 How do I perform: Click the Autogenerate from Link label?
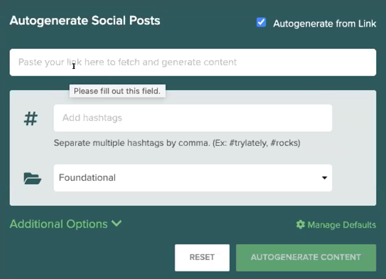coord(324,24)
